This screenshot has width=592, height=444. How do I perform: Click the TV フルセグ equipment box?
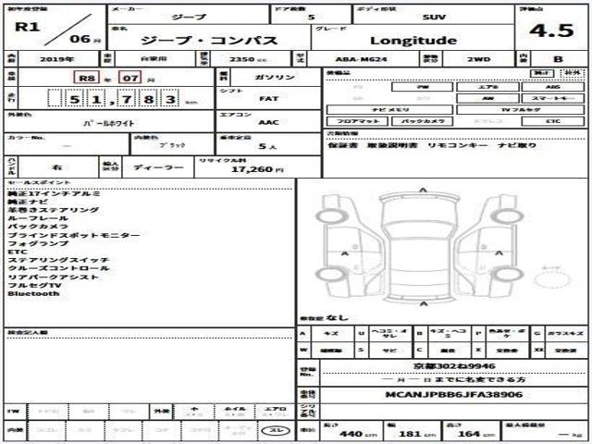[521, 110]
